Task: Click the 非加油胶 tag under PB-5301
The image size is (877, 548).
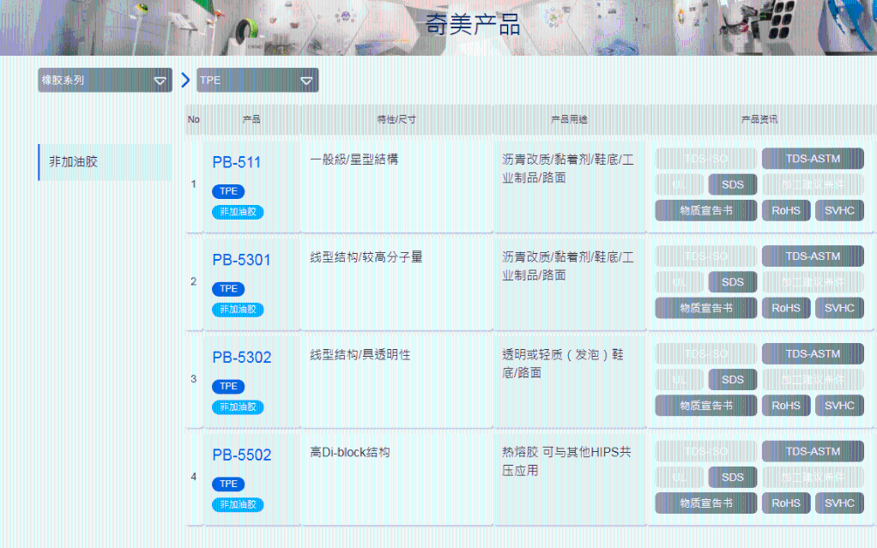Action: [x=238, y=310]
